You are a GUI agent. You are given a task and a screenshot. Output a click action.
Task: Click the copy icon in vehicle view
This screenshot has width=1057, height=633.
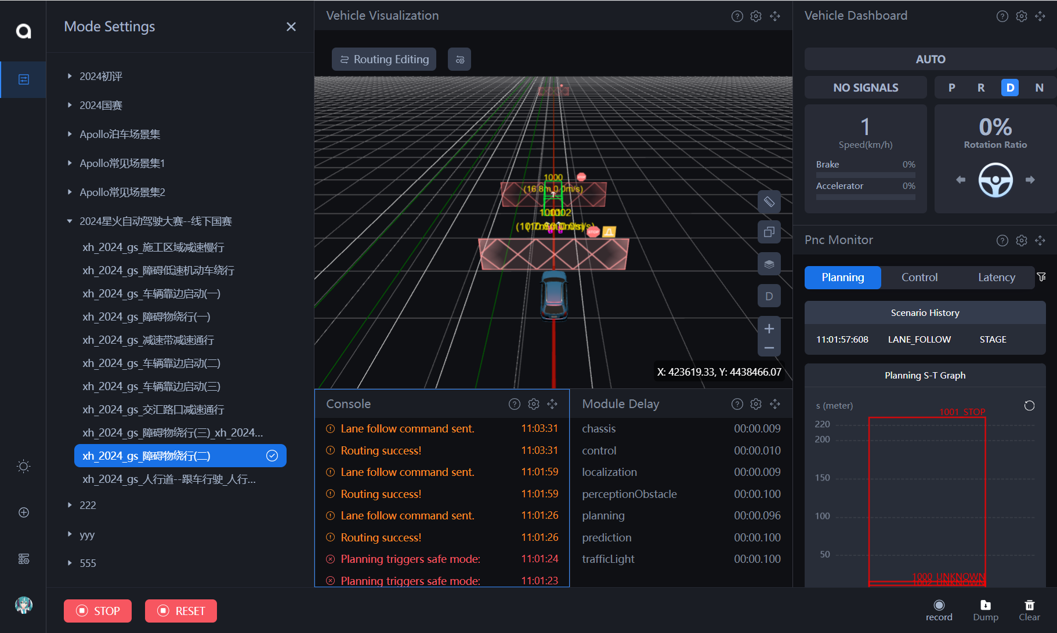(769, 232)
